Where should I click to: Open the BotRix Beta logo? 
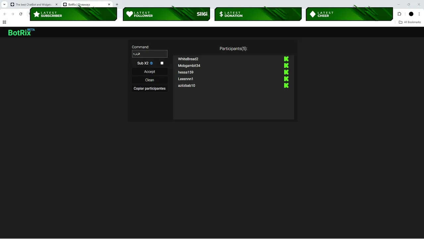pos(21,32)
